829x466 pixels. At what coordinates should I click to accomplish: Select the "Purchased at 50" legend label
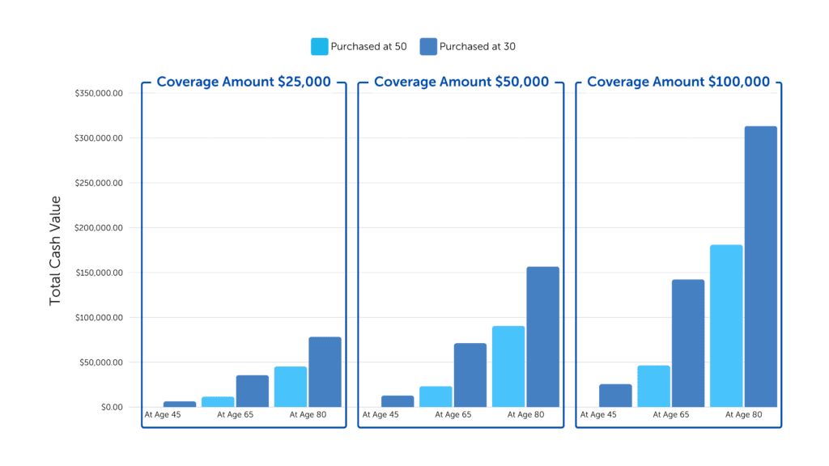pyautogui.click(x=368, y=46)
